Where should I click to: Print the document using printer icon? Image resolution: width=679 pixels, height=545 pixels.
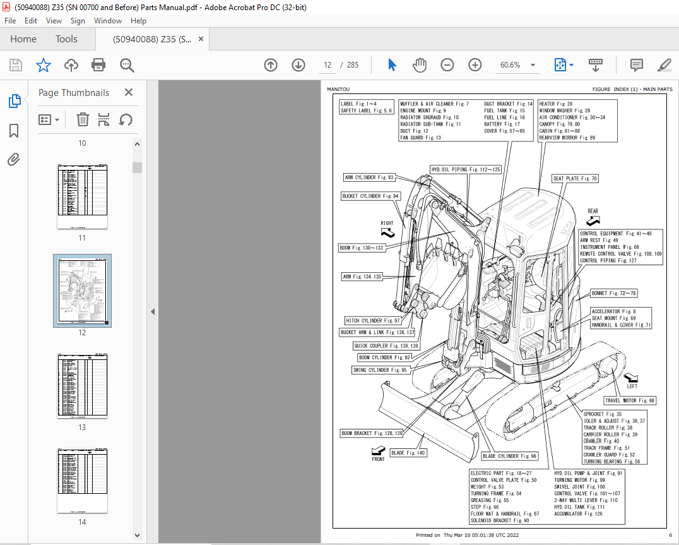(x=98, y=65)
